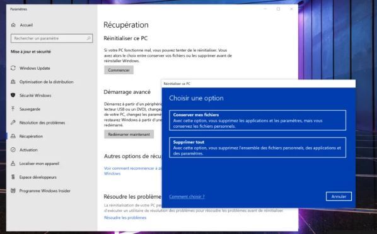
Task: Maximize the Paramètres window
Action: (278, 9)
